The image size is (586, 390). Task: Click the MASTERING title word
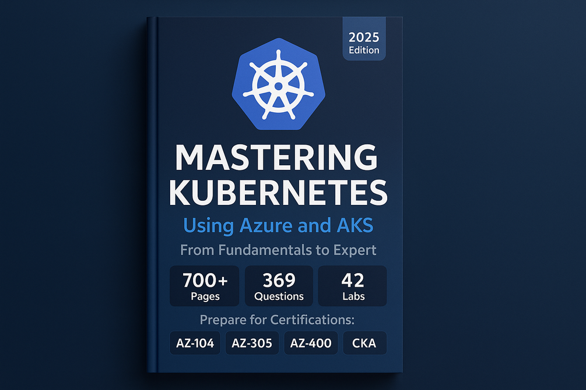click(x=276, y=158)
